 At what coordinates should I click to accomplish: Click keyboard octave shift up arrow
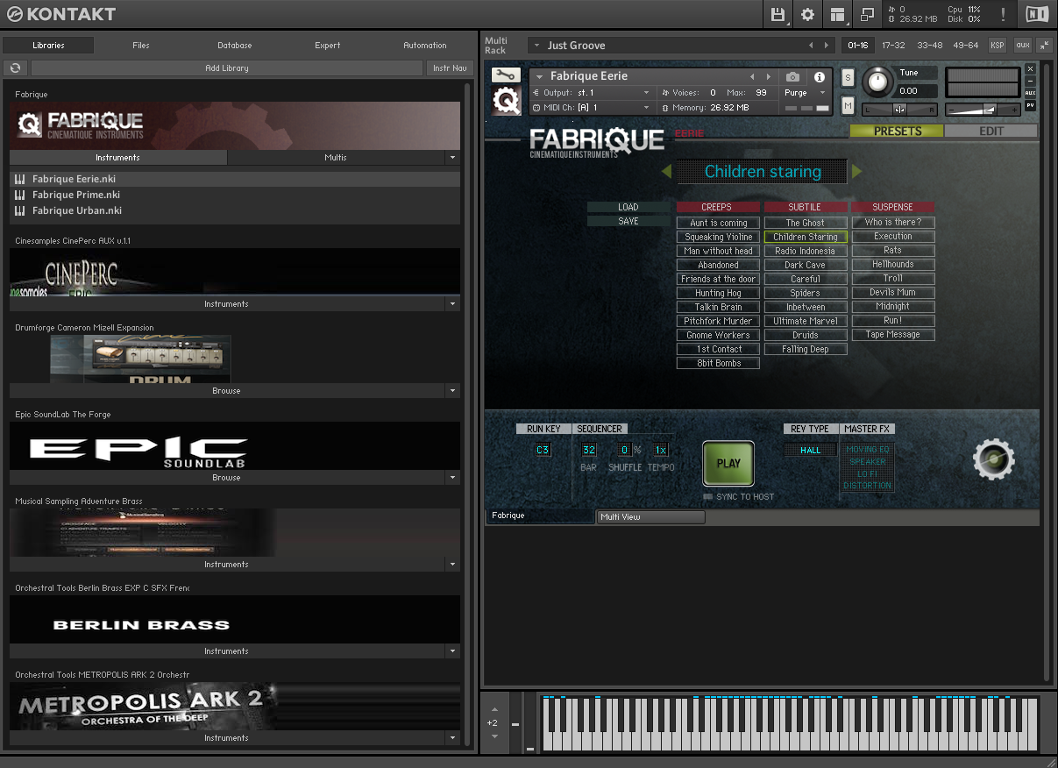point(494,708)
